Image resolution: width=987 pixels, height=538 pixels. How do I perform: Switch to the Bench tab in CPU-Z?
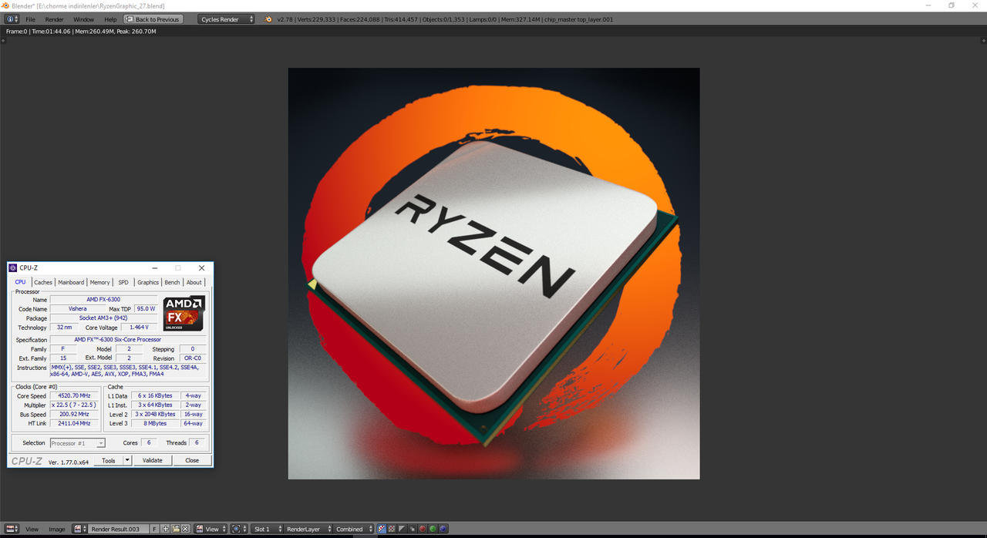click(172, 282)
